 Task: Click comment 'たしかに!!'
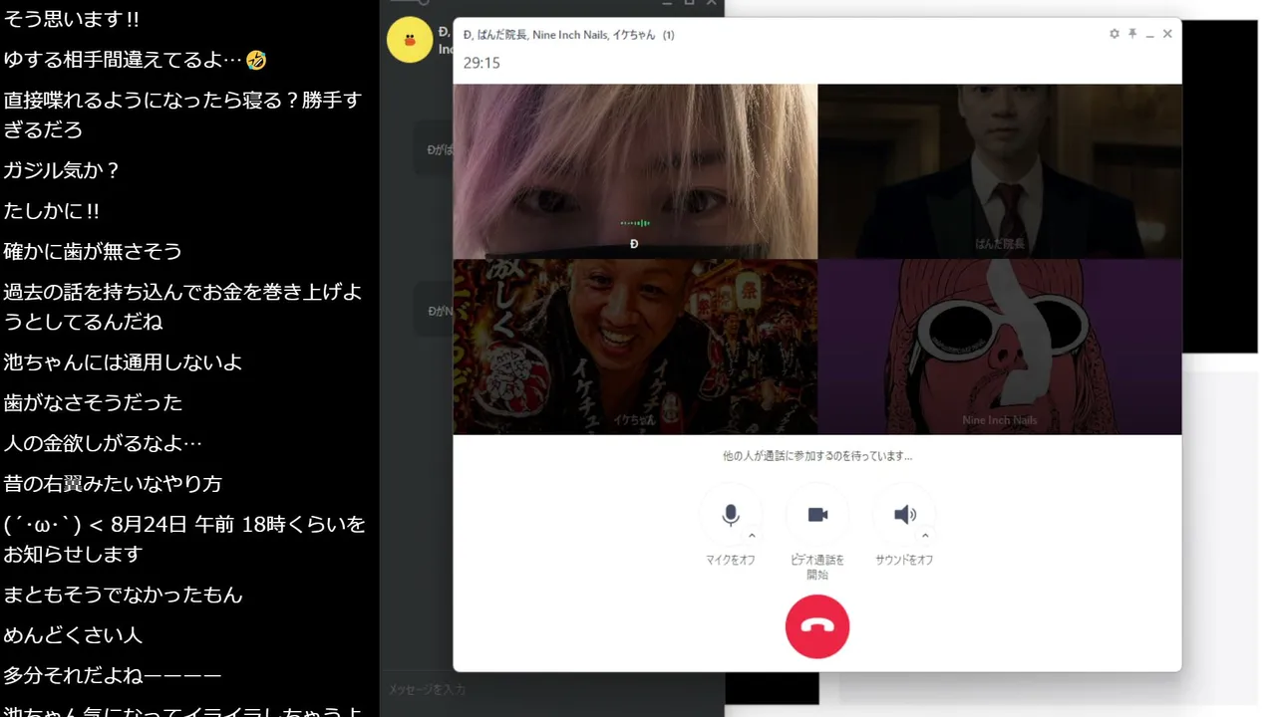(51, 211)
